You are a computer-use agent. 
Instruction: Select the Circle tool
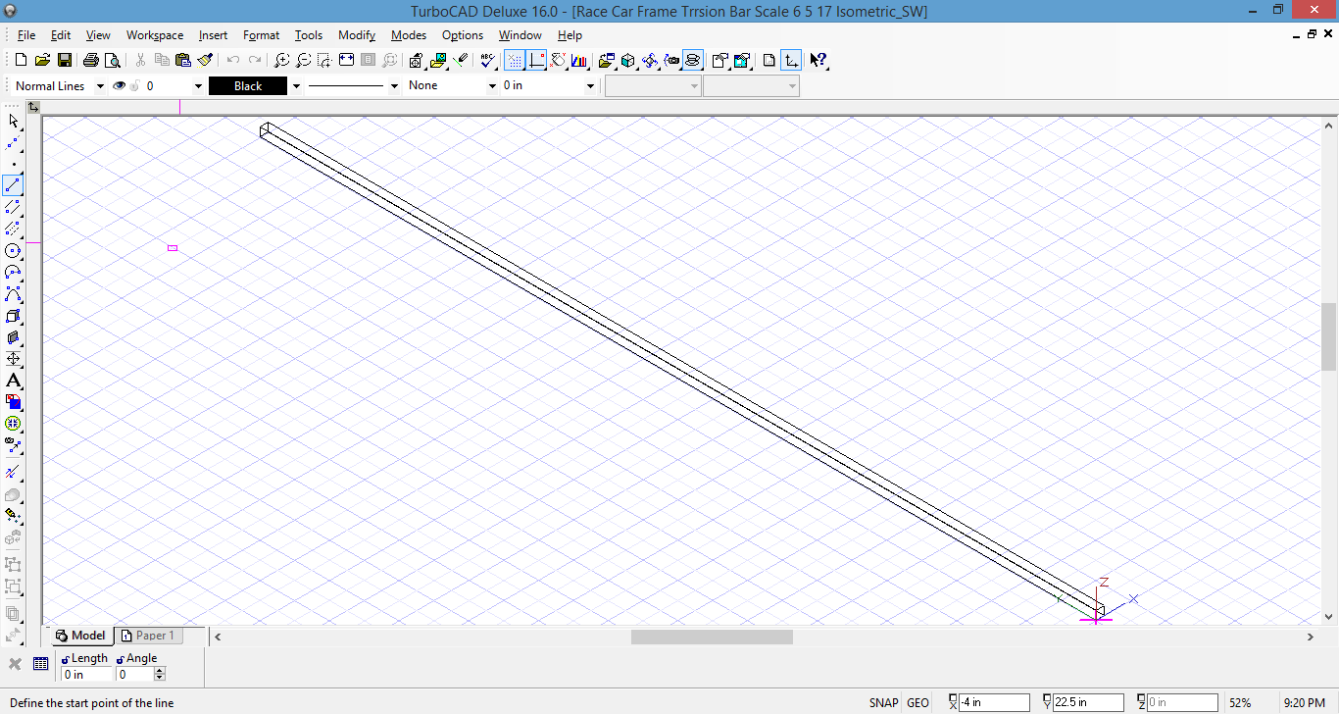(x=13, y=250)
